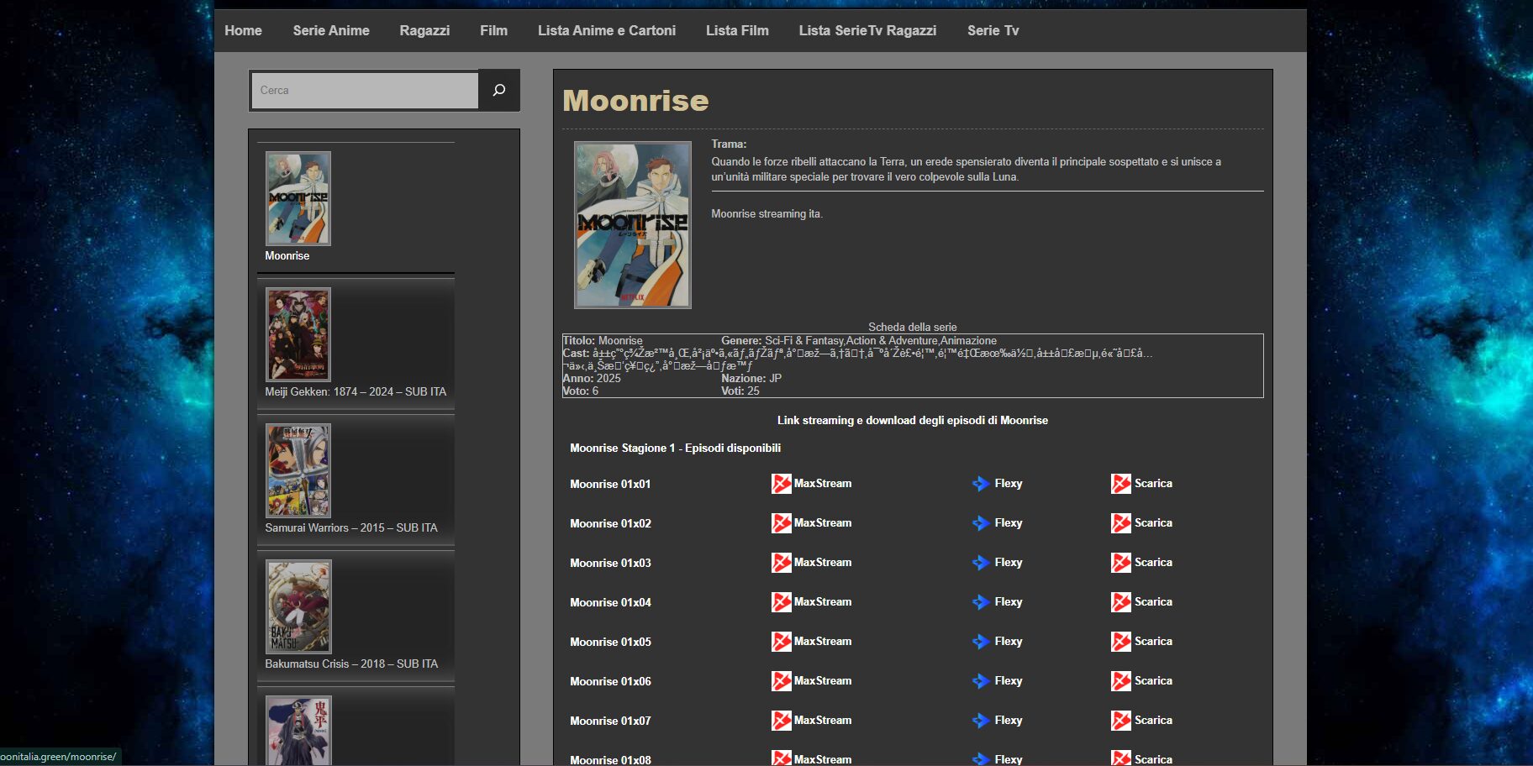Image resolution: width=1533 pixels, height=766 pixels.
Task: Click Flexy arrow icon for Moonrise 01x04
Action: click(981, 602)
